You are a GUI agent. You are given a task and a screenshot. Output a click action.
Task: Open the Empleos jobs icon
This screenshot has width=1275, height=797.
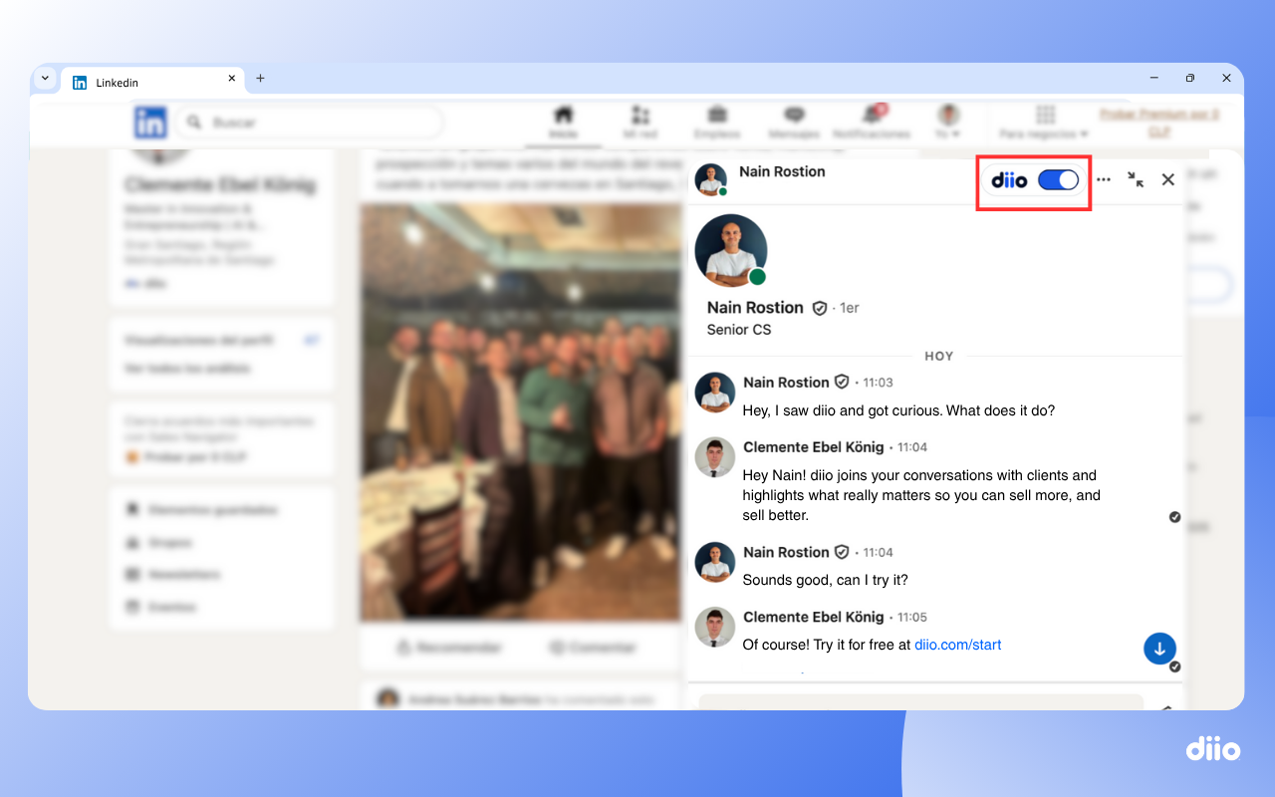point(716,118)
